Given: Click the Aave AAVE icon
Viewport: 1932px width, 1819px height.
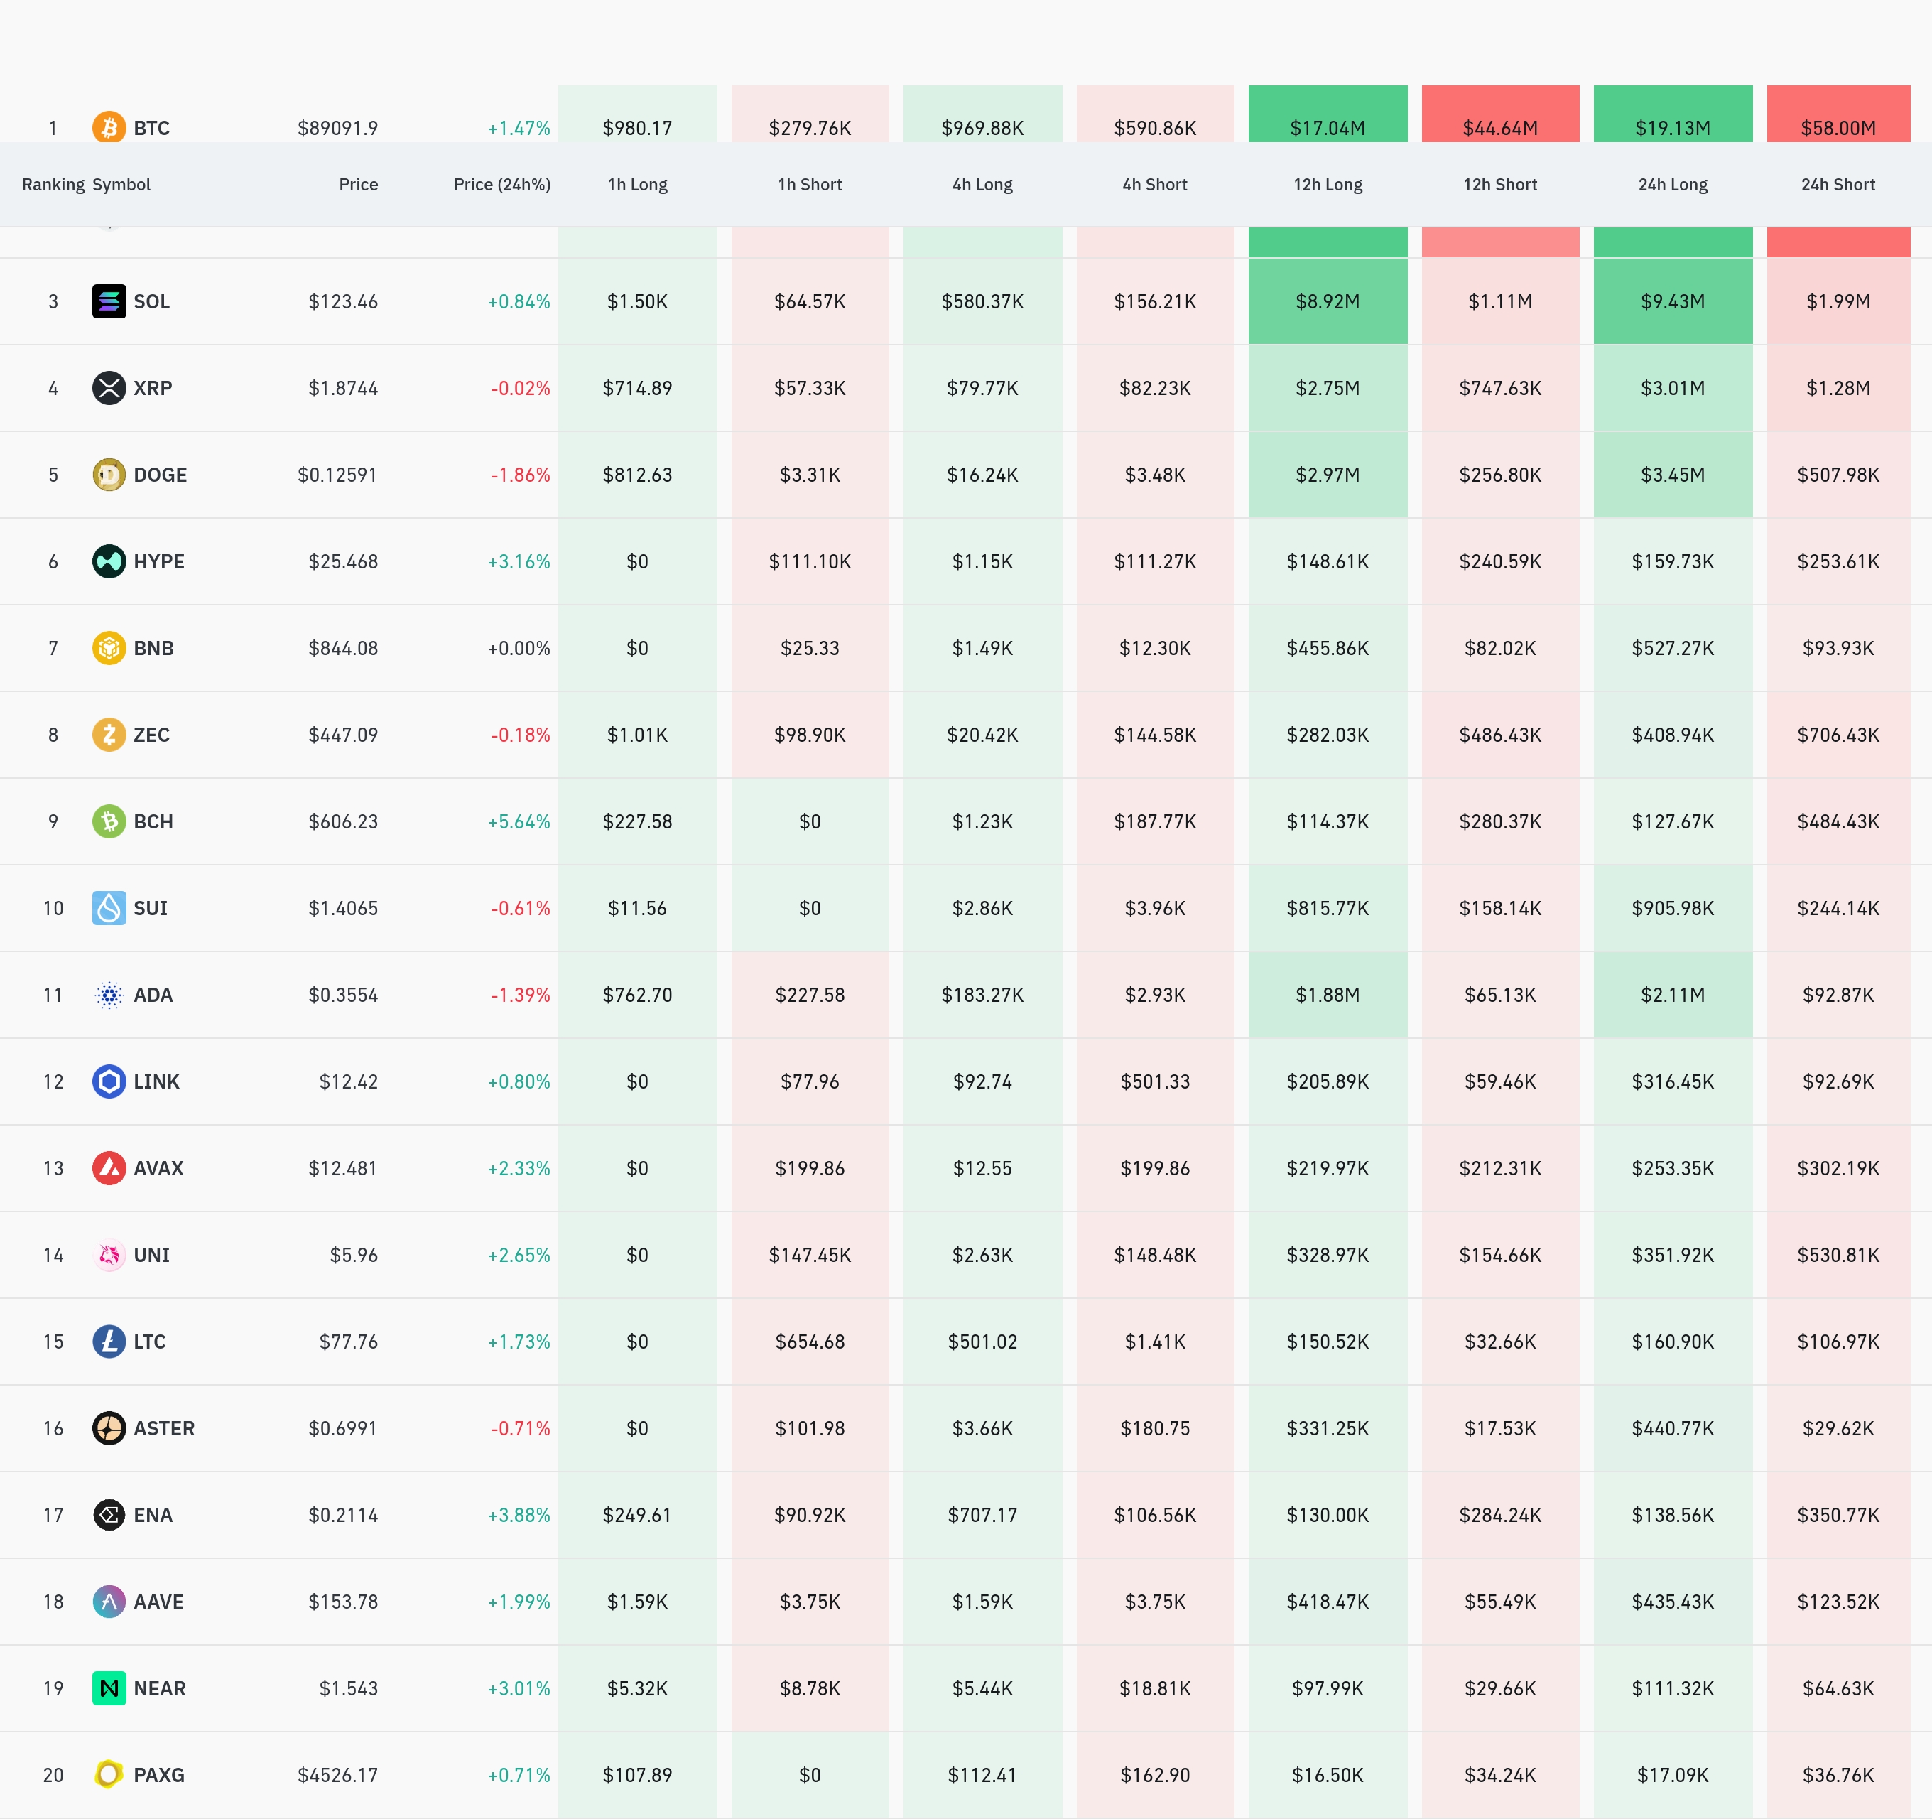Looking at the screenshot, I should (109, 1602).
